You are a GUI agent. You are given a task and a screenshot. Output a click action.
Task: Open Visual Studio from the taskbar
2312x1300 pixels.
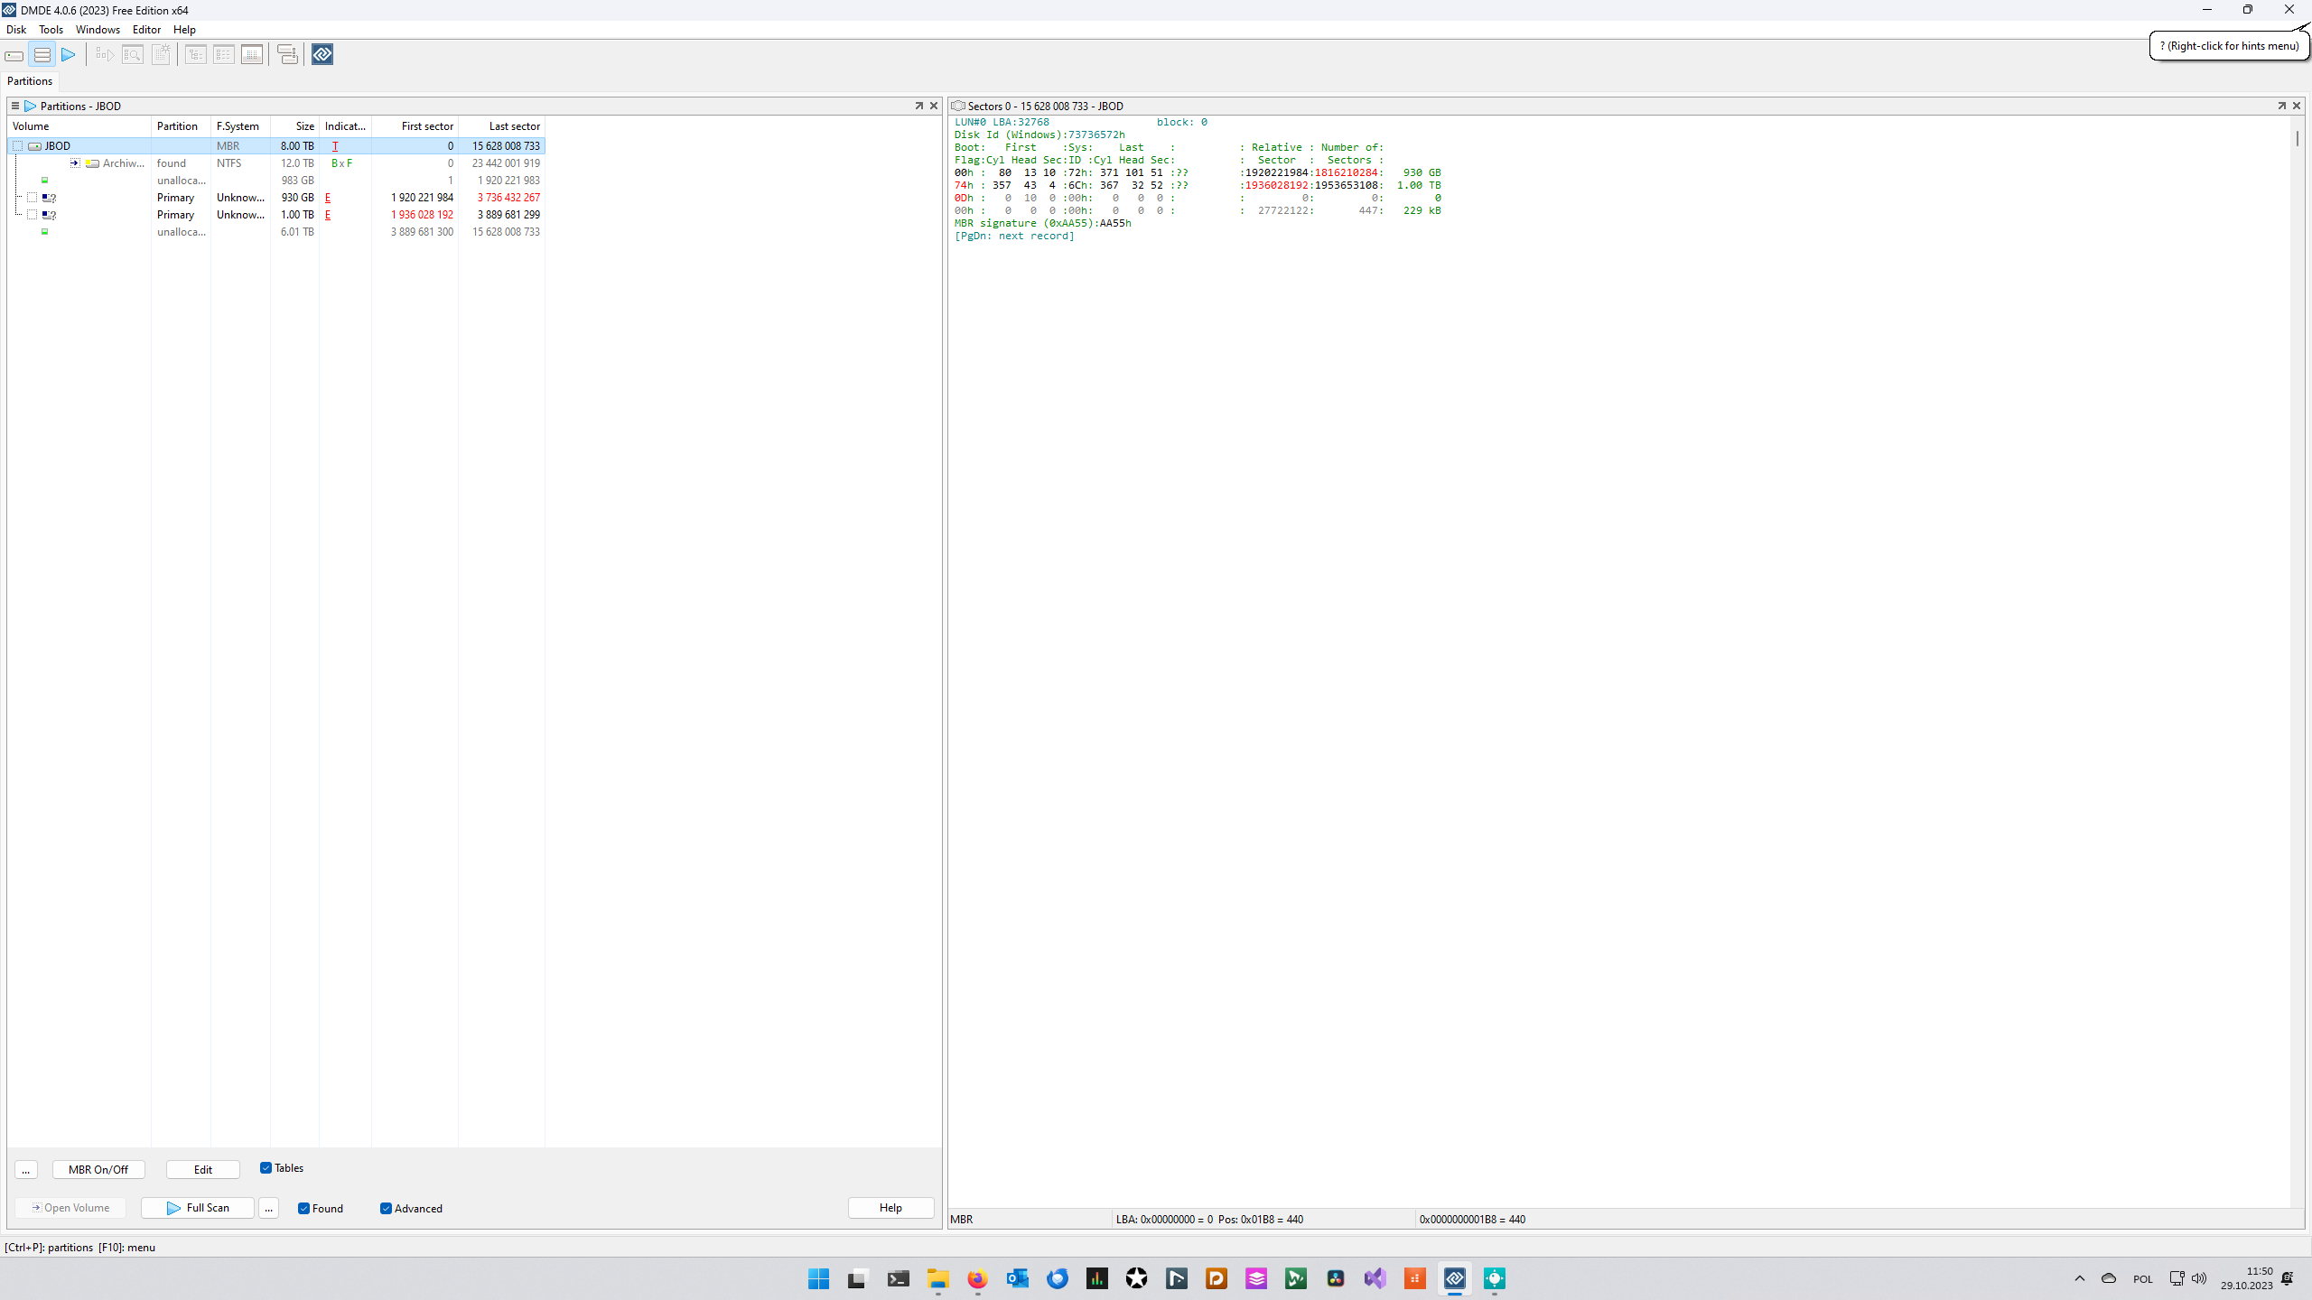[1375, 1278]
